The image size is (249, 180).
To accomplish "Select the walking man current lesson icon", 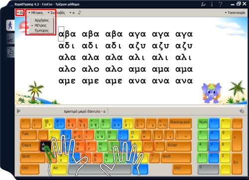I will coord(10,25).
